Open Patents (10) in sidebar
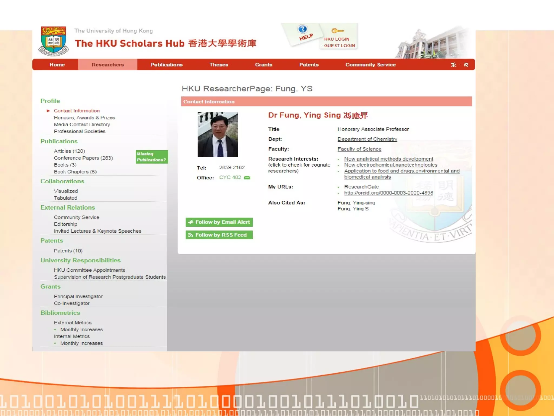Viewport: 554px width, 416px height. coord(68,251)
